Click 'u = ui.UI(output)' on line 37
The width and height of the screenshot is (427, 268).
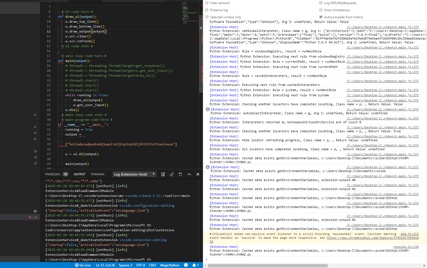(82, 154)
